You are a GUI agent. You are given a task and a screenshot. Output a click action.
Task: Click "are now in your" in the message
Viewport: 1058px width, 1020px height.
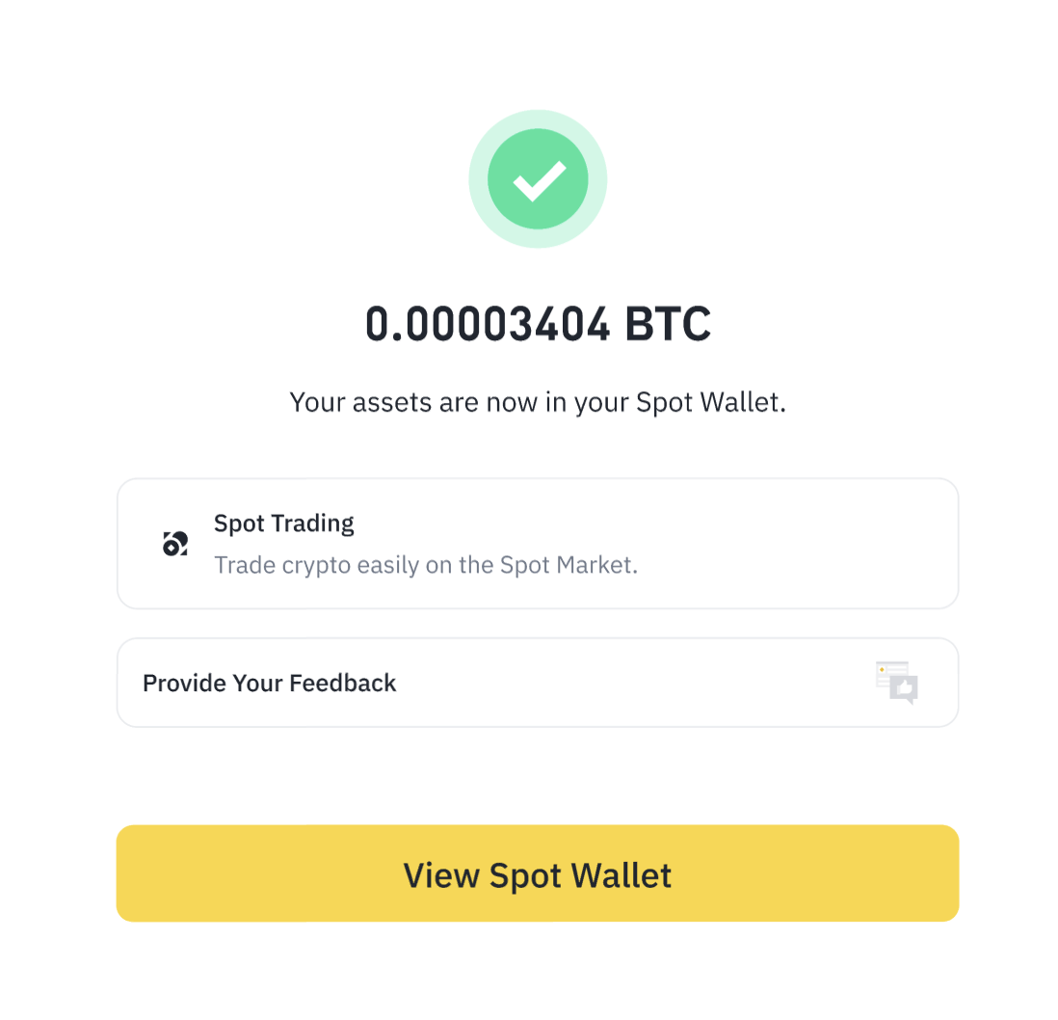[533, 402]
